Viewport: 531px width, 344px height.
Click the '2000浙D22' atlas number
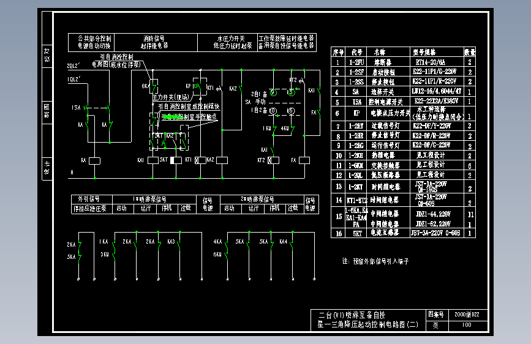tap(467, 315)
